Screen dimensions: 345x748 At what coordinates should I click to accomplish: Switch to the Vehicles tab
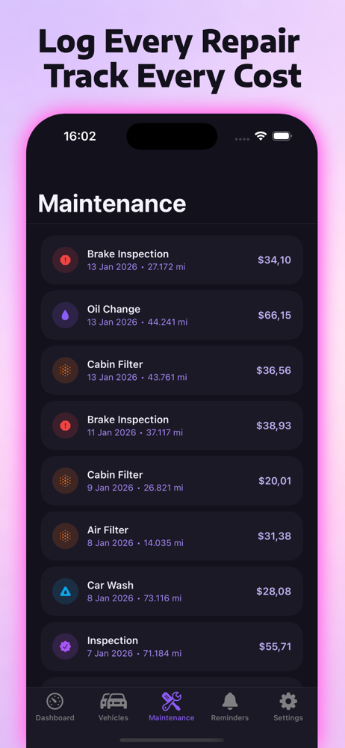[114, 707]
